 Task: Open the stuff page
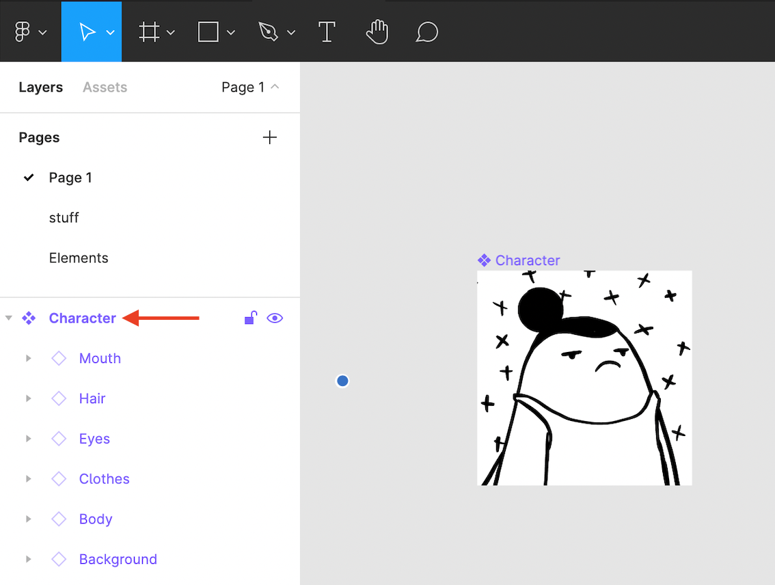(x=64, y=217)
